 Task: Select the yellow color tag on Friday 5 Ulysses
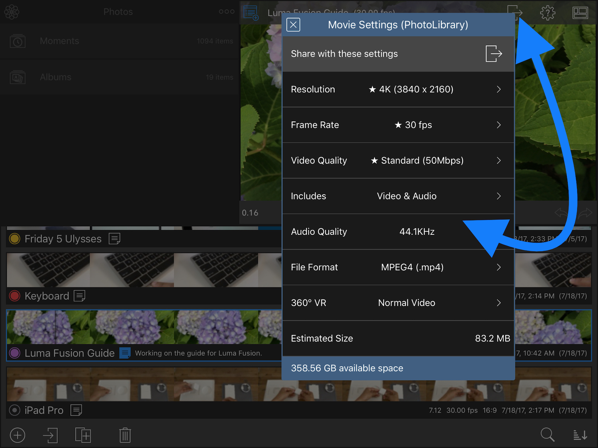tap(15, 239)
